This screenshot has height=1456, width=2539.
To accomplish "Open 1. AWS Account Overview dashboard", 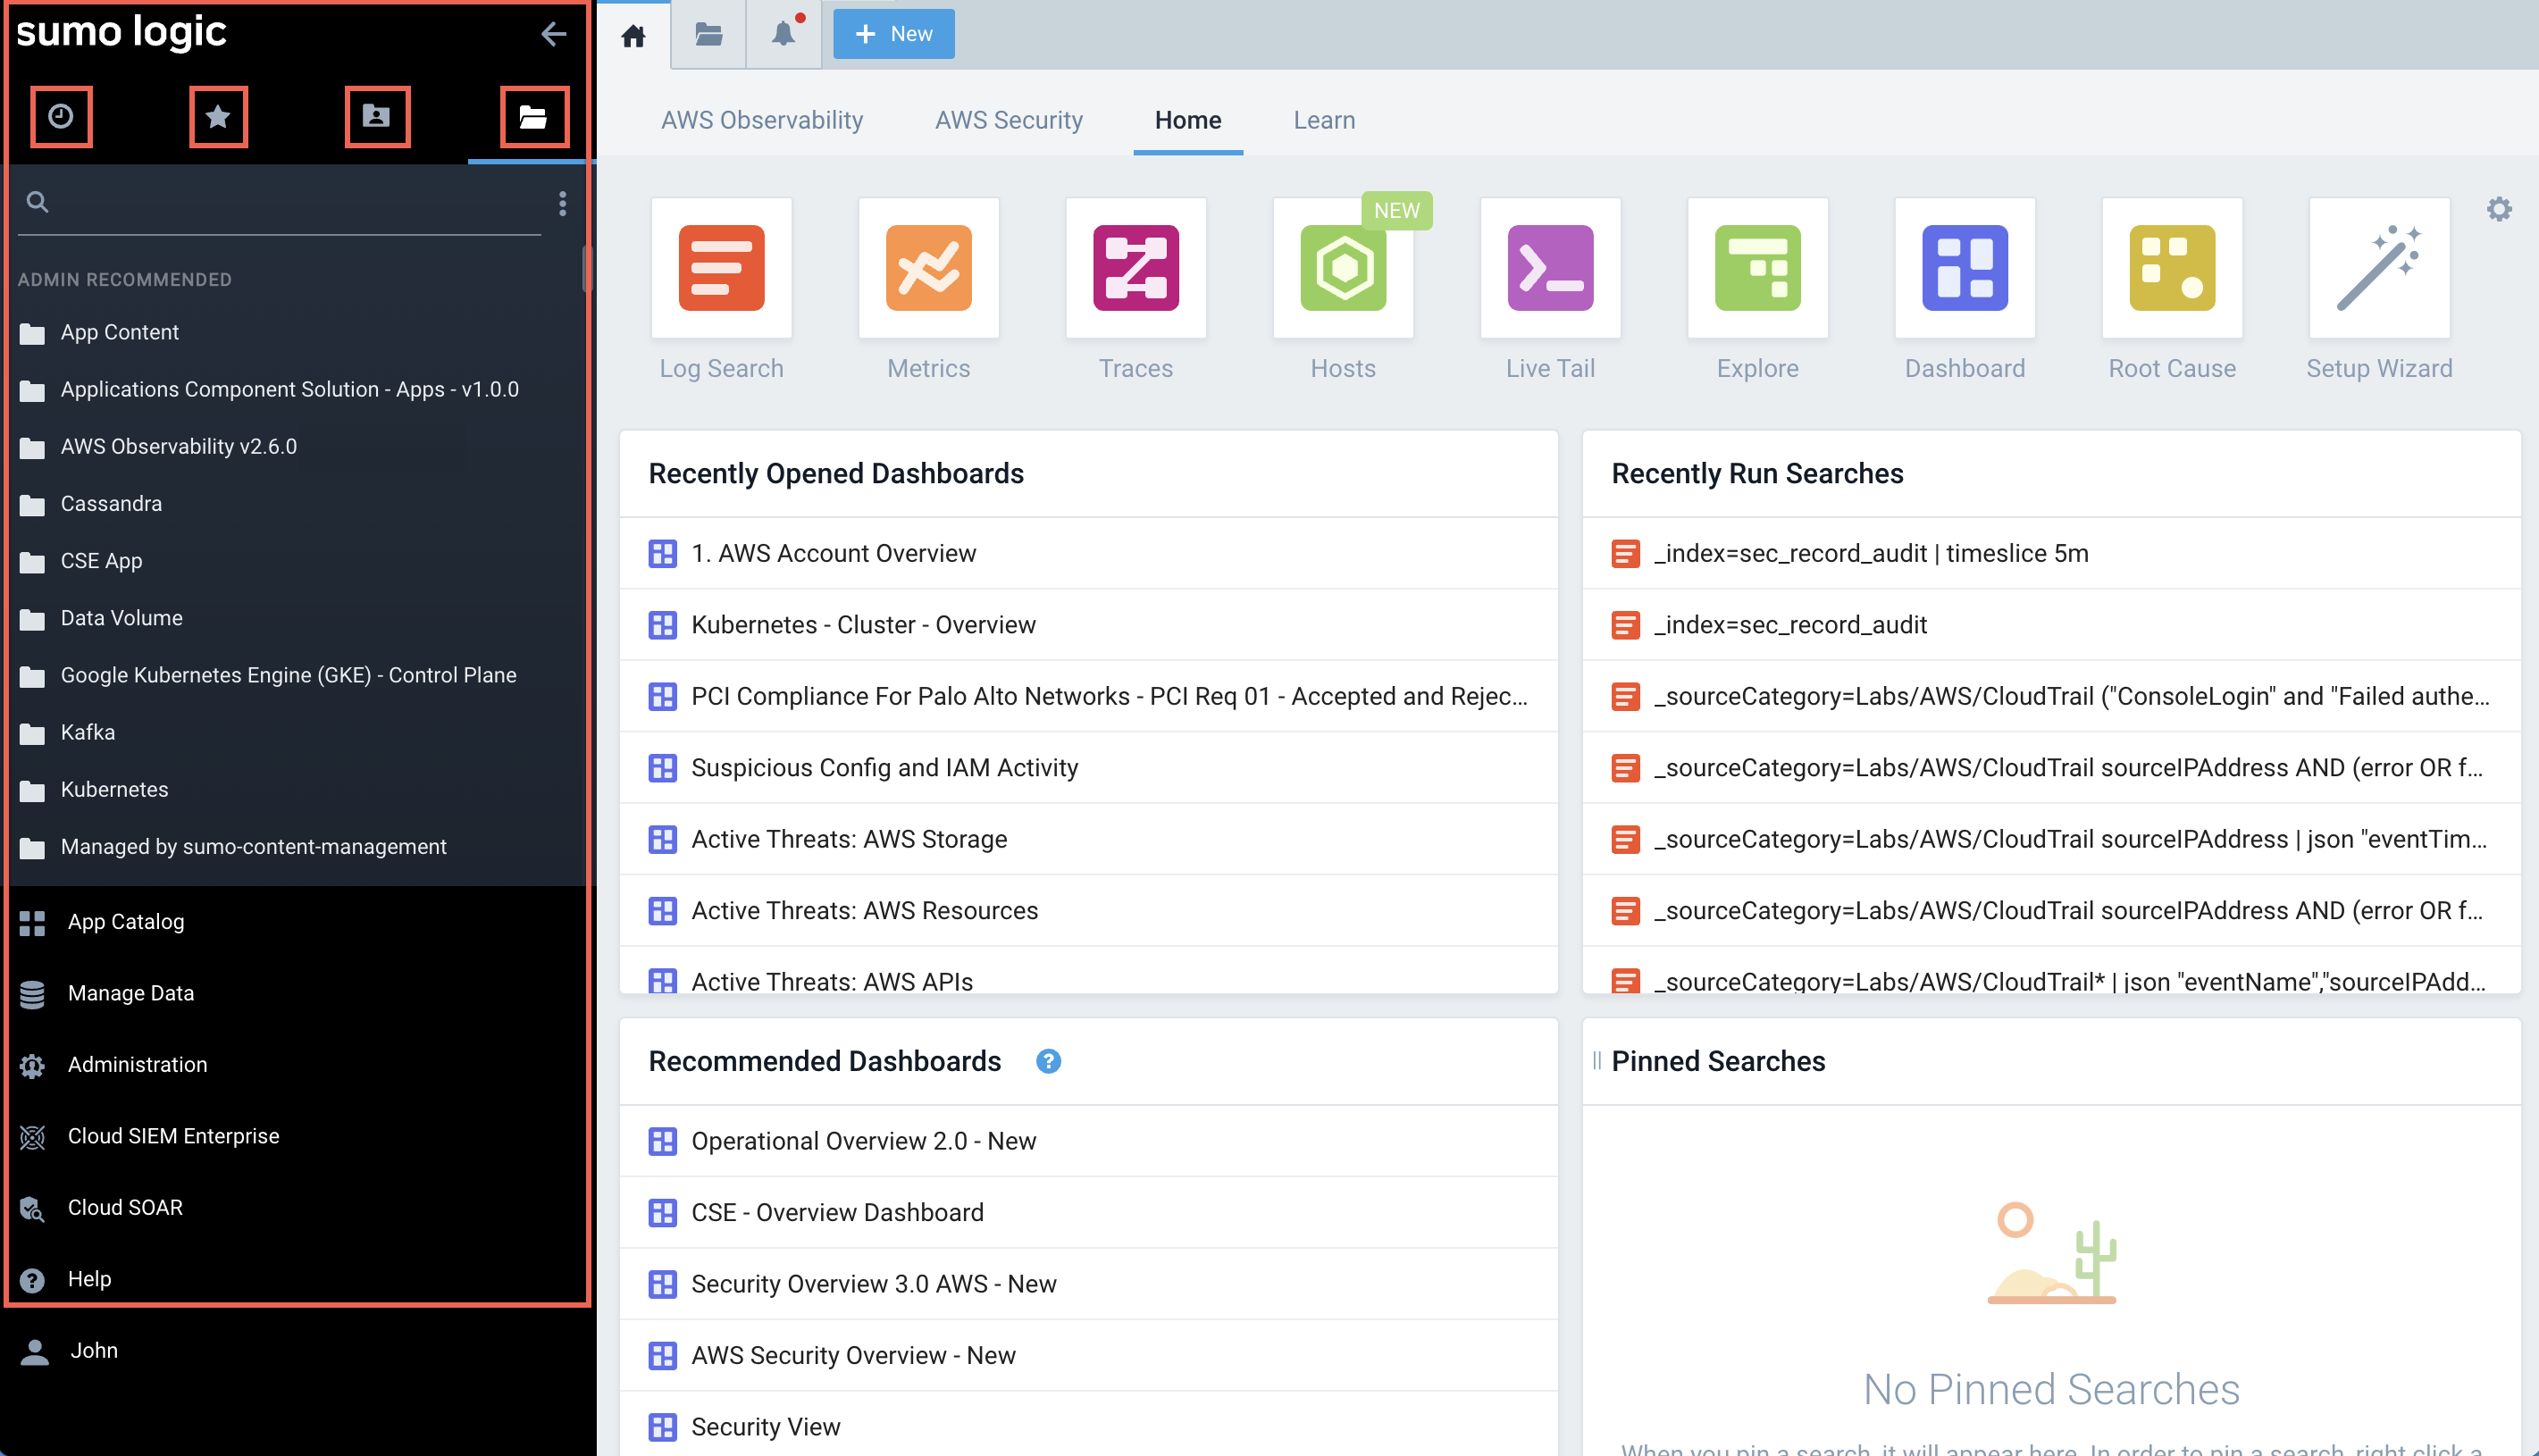I will (x=1088, y=553).
